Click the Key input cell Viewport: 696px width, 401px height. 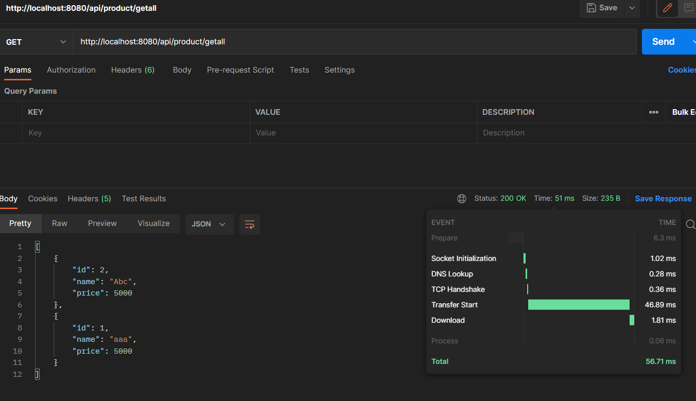pyautogui.click(x=136, y=133)
